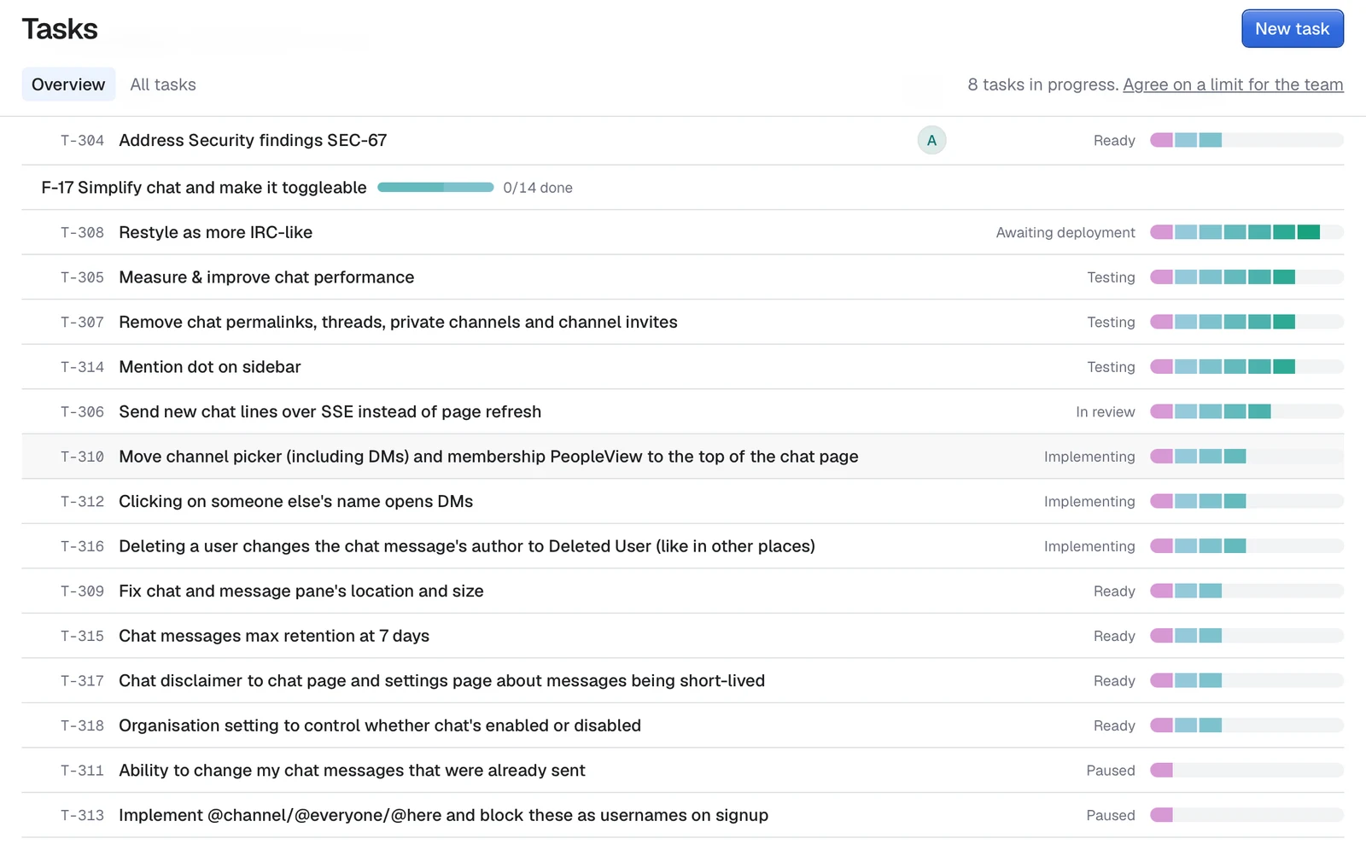Open task Move channel picker to top of chat
1366x856 pixels.
(488, 457)
